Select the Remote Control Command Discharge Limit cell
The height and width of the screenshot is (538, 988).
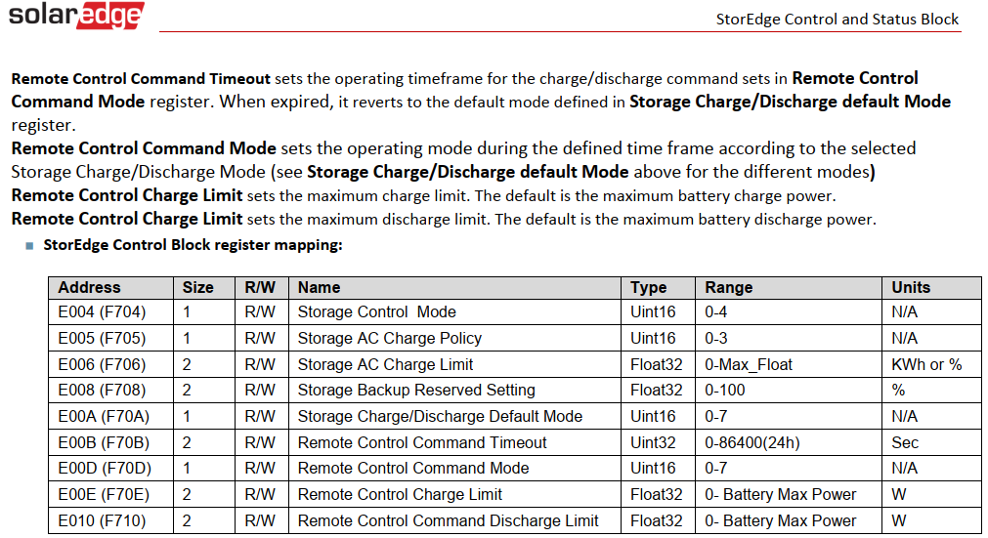click(448, 520)
